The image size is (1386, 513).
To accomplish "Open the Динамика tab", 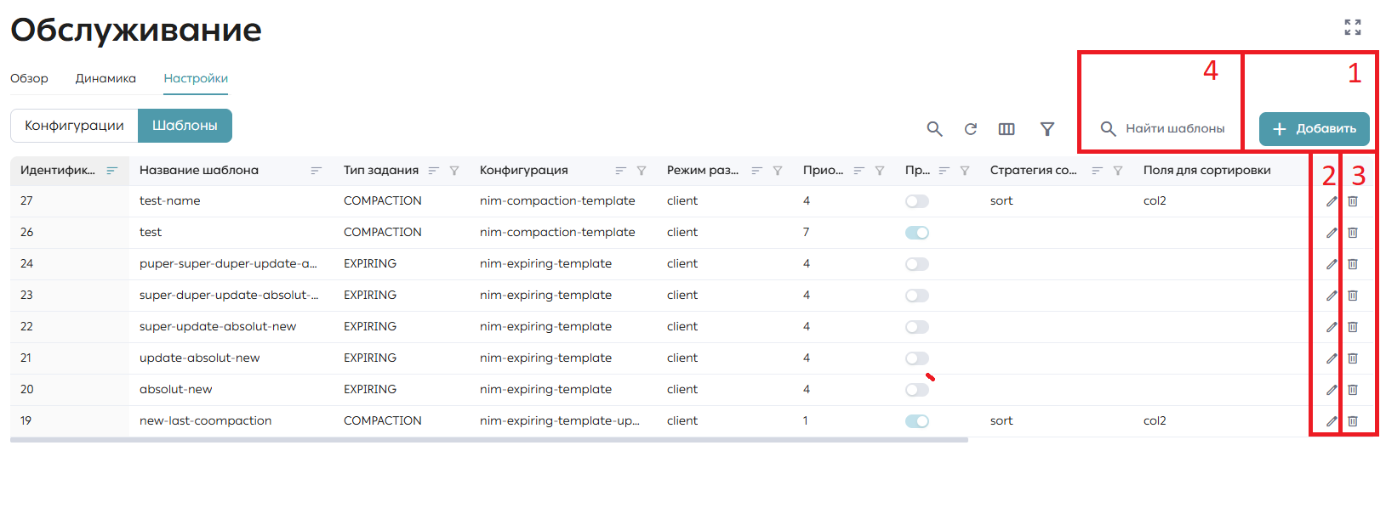I will [106, 78].
